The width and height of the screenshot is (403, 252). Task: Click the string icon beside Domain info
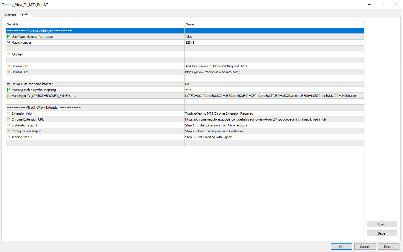click(8, 66)
